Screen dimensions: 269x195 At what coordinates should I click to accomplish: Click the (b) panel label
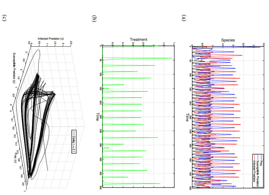point(94,18)
